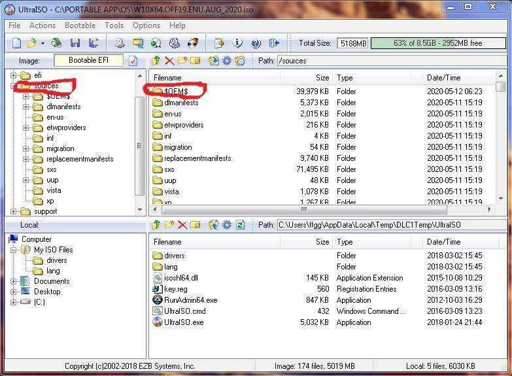Expand the uup tree node
This screenshot has height=376, width=512.
pos(26,180)
